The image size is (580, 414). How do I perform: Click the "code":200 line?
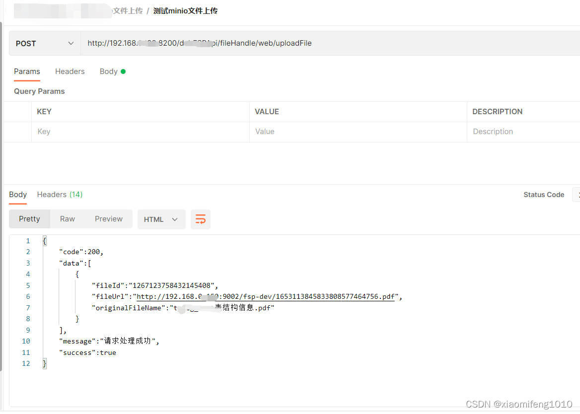pyautogui.click(x=81, y=252)
